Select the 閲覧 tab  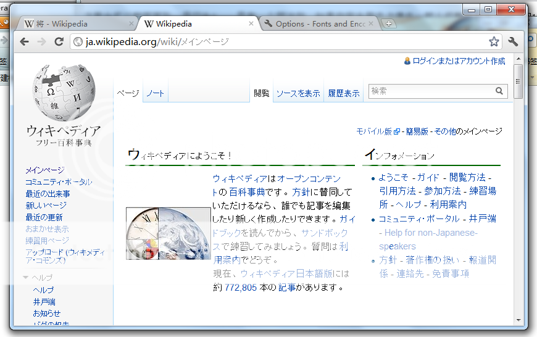pyautogui.click(x=261, y=93)
